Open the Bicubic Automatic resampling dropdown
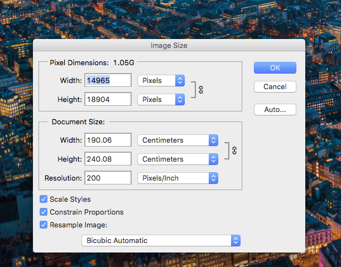 tap(161, 241)
